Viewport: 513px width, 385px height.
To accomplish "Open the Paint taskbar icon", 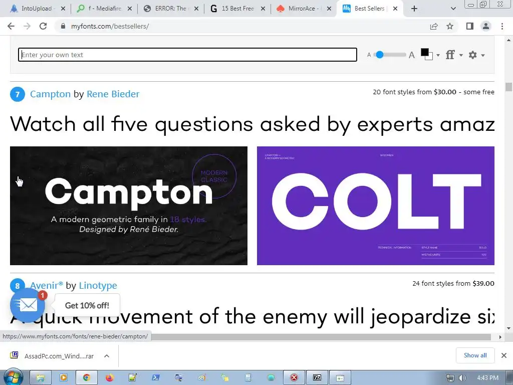I will (202, 378).
